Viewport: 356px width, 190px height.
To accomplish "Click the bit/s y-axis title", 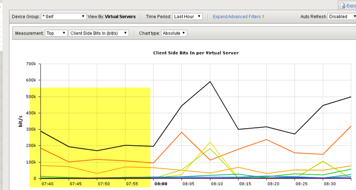I will coord(21,121).
